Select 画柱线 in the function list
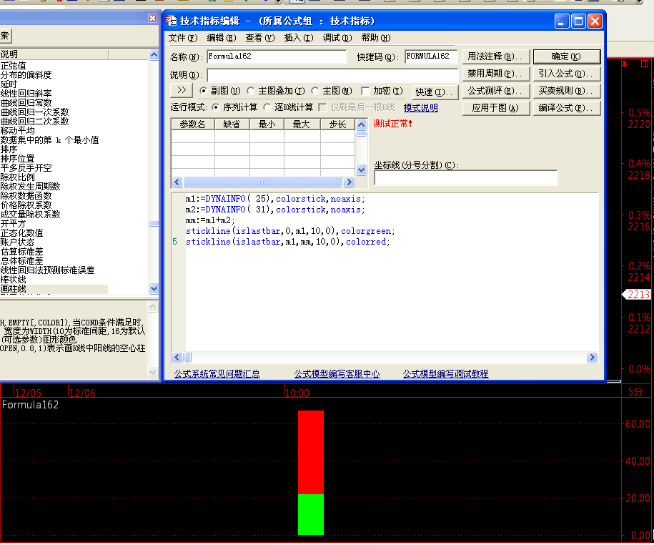The image size is (654, 545). point(14,289)
